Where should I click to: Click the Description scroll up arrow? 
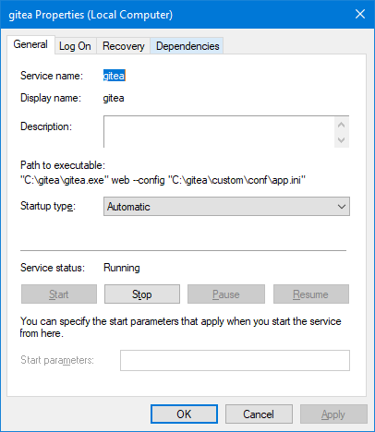pyautogui.click(x=341, y=125)
